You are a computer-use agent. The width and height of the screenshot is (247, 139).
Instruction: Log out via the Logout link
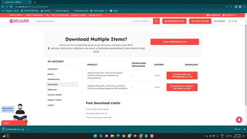(x=51, y=105)
